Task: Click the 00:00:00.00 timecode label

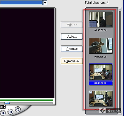Action: click(x=101, y=30)
